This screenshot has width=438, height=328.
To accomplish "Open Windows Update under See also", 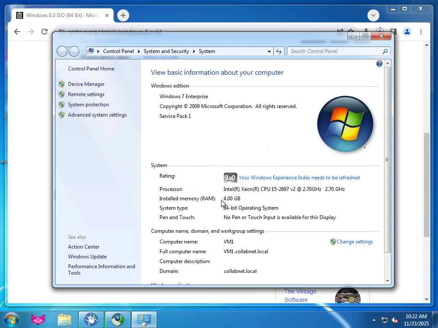I will click(87, 257).
